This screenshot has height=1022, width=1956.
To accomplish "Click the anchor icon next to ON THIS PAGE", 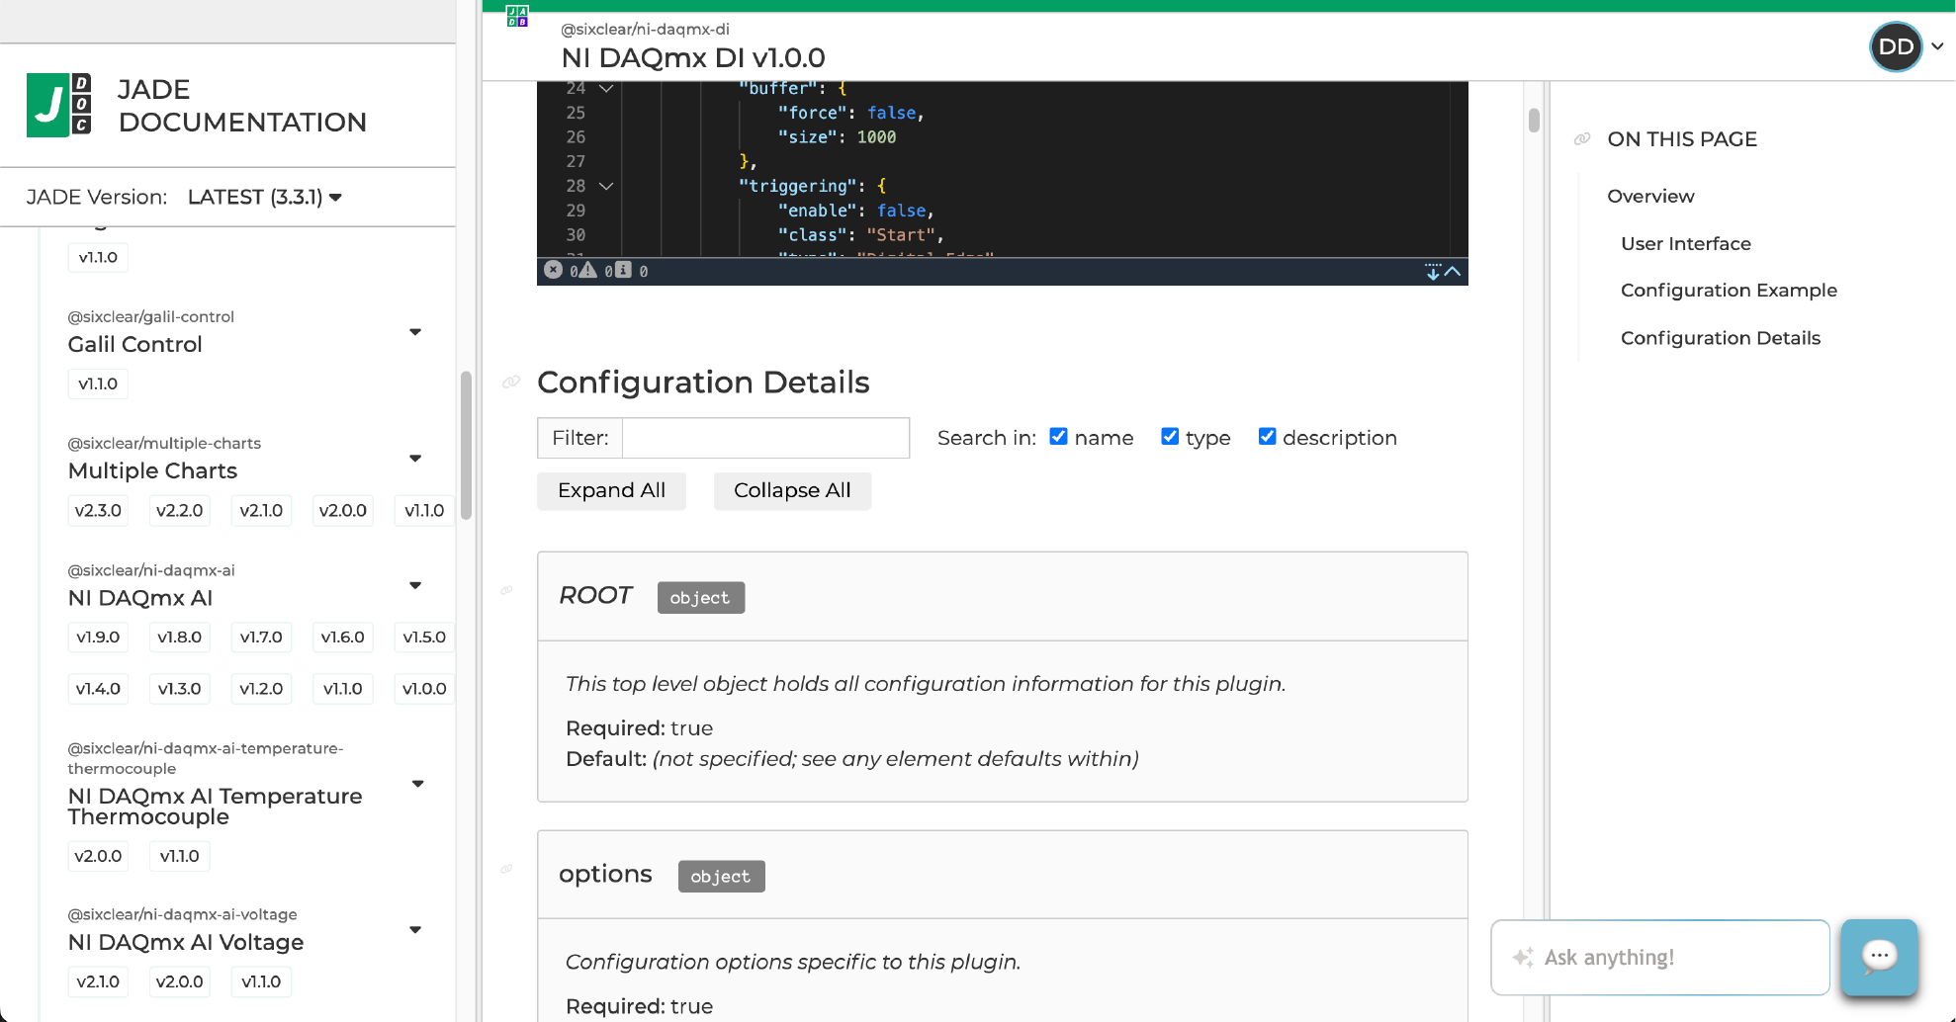I will click(x=1580, y=139).
